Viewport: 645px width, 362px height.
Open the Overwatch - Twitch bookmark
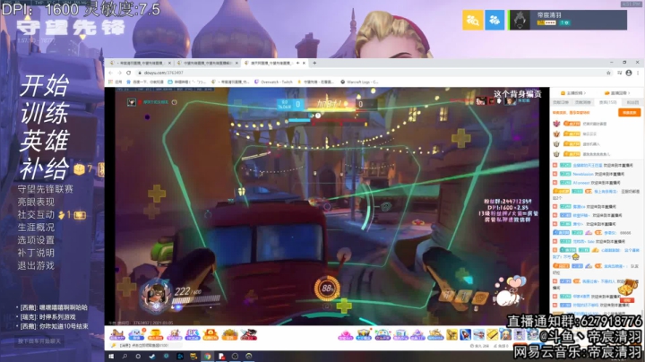273,82
